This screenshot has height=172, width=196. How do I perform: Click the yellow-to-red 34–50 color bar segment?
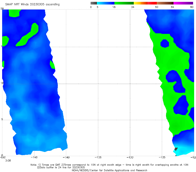coord(145,3)
